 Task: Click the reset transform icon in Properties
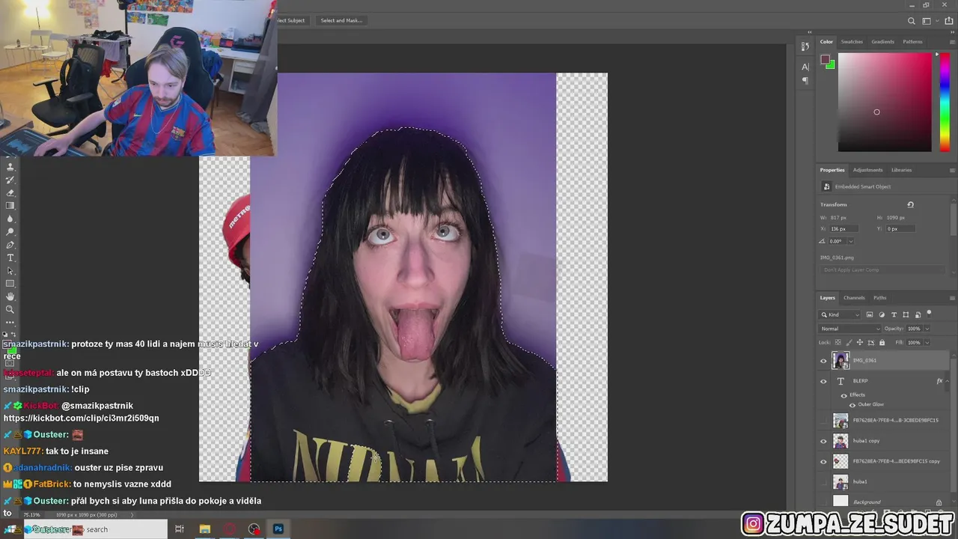point(910,204)
